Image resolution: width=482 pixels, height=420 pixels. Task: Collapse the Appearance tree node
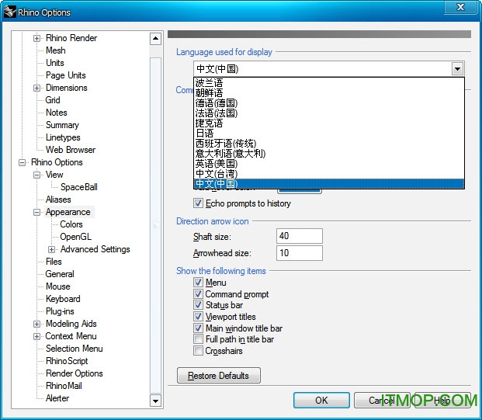pos(36,212)
